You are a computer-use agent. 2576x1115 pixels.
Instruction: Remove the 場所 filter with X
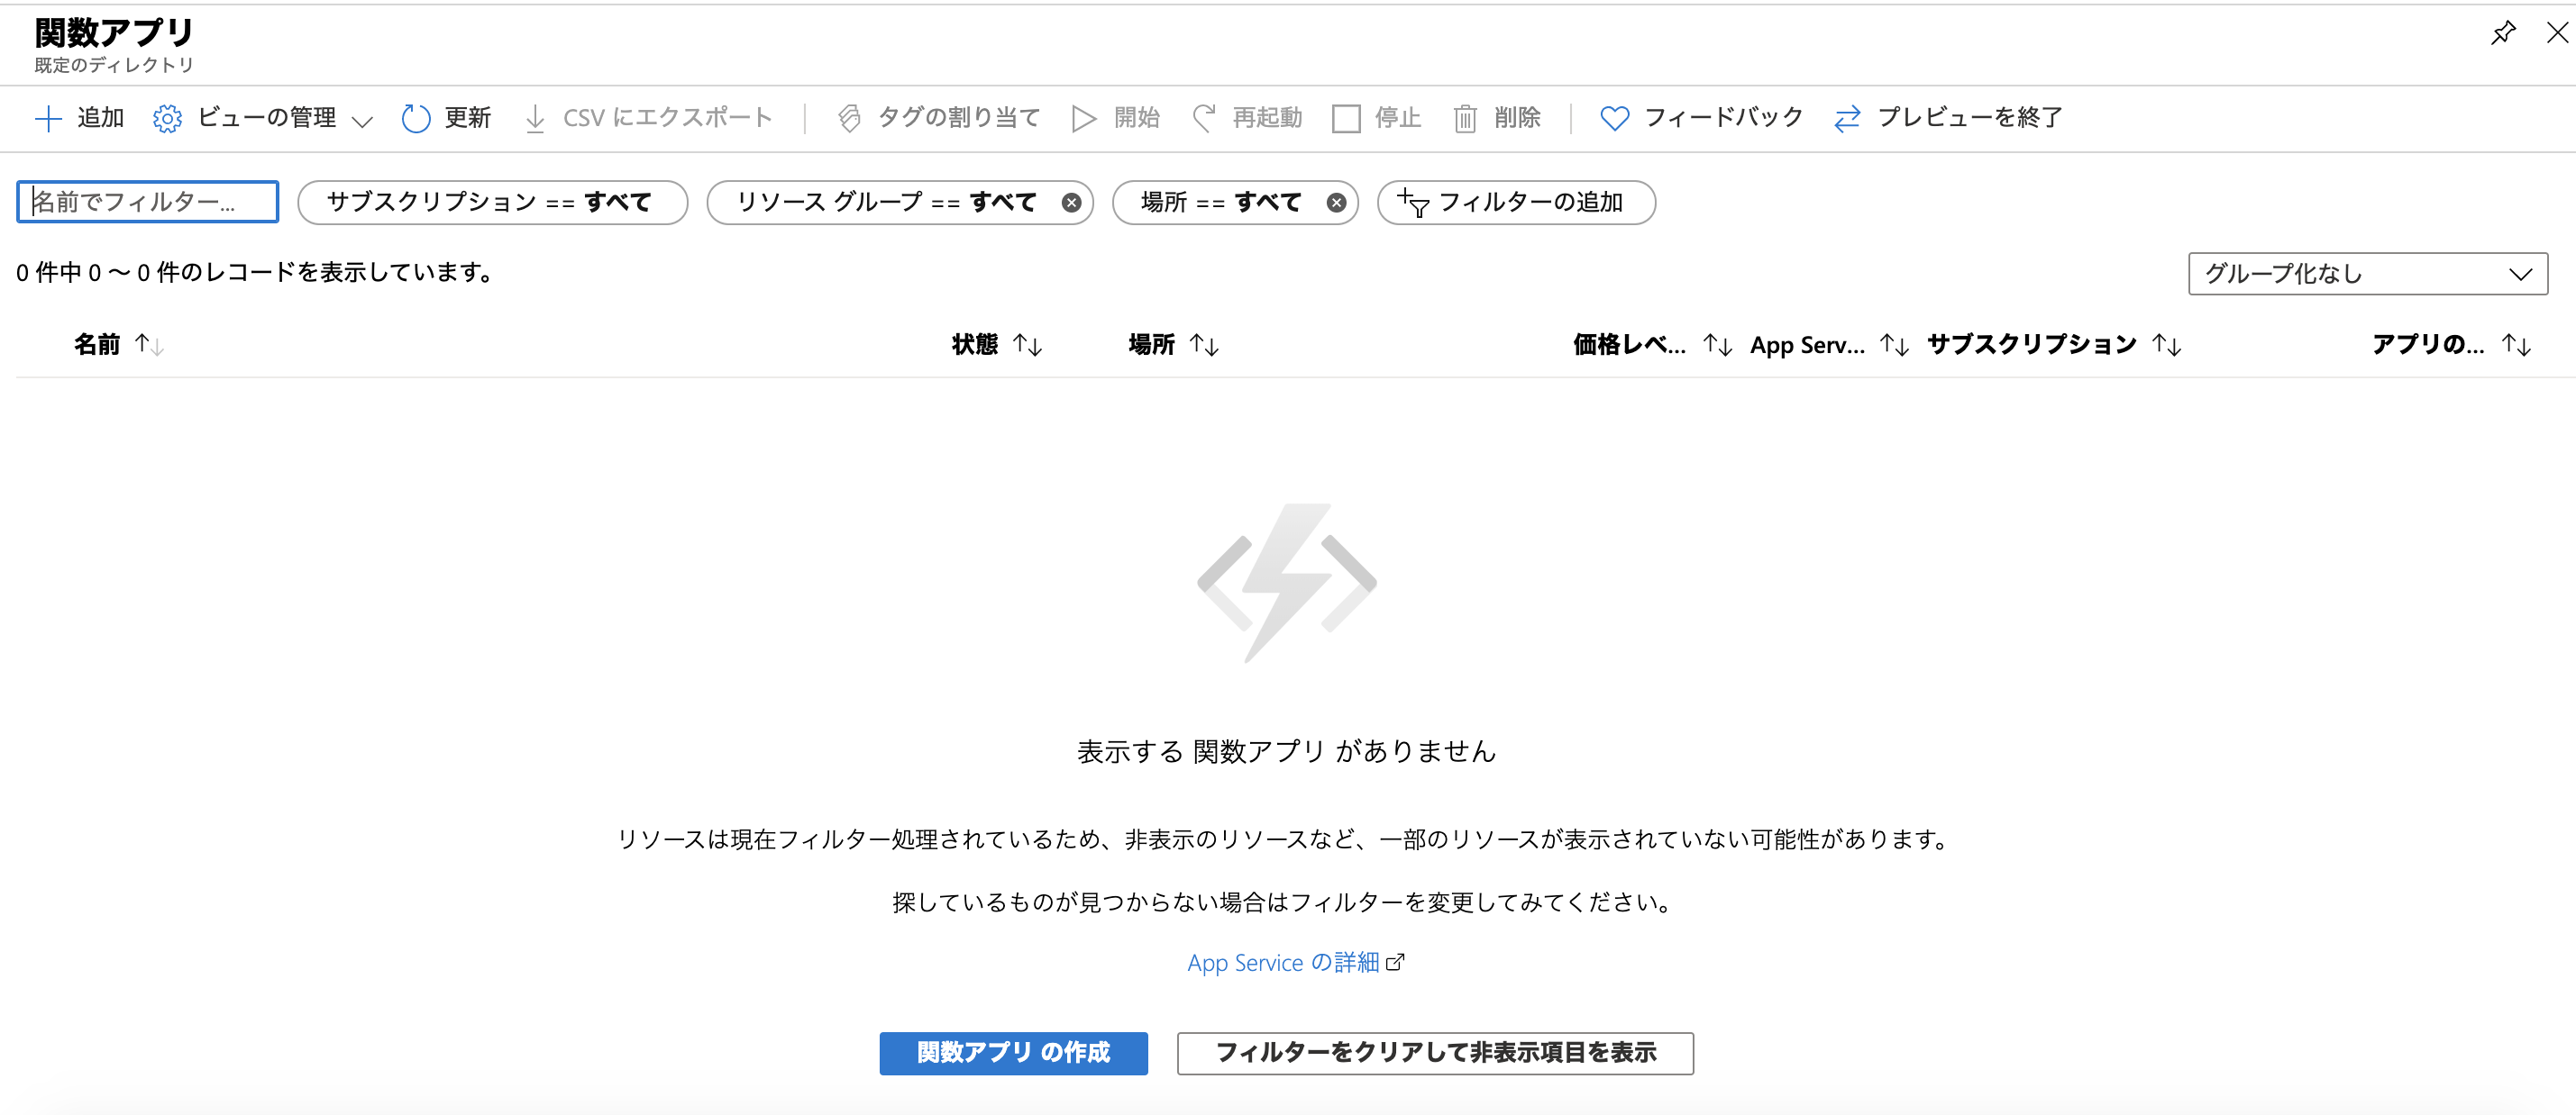[x=1336, y=203]
